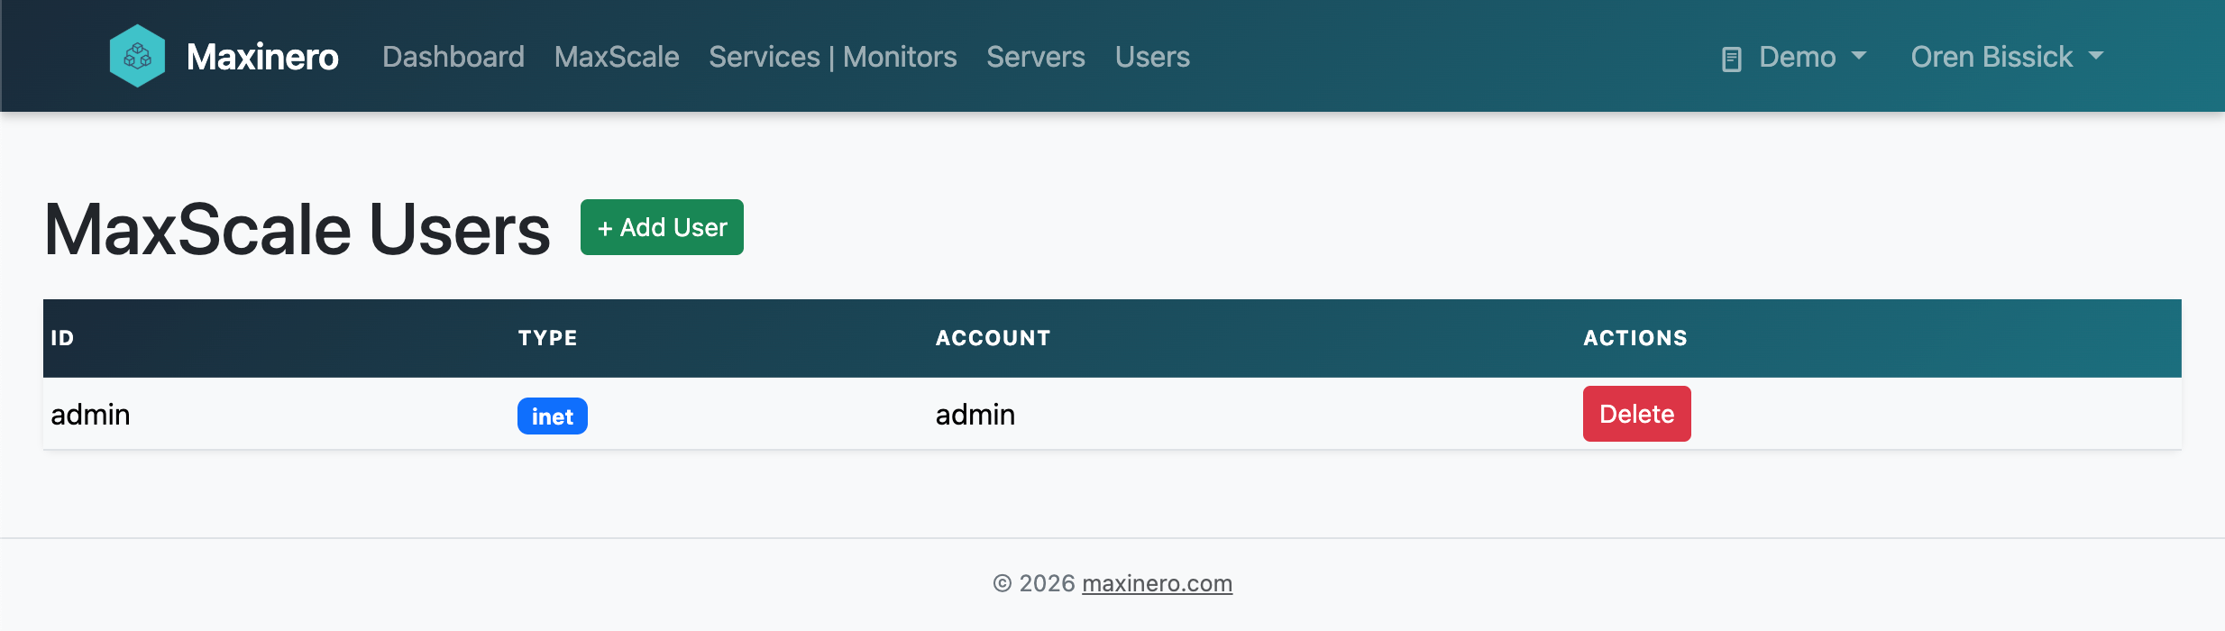The width and height of the screenshot is (2225, 631).
Task: Follow the maxinero.com footer link
Action: [1157, 583]
